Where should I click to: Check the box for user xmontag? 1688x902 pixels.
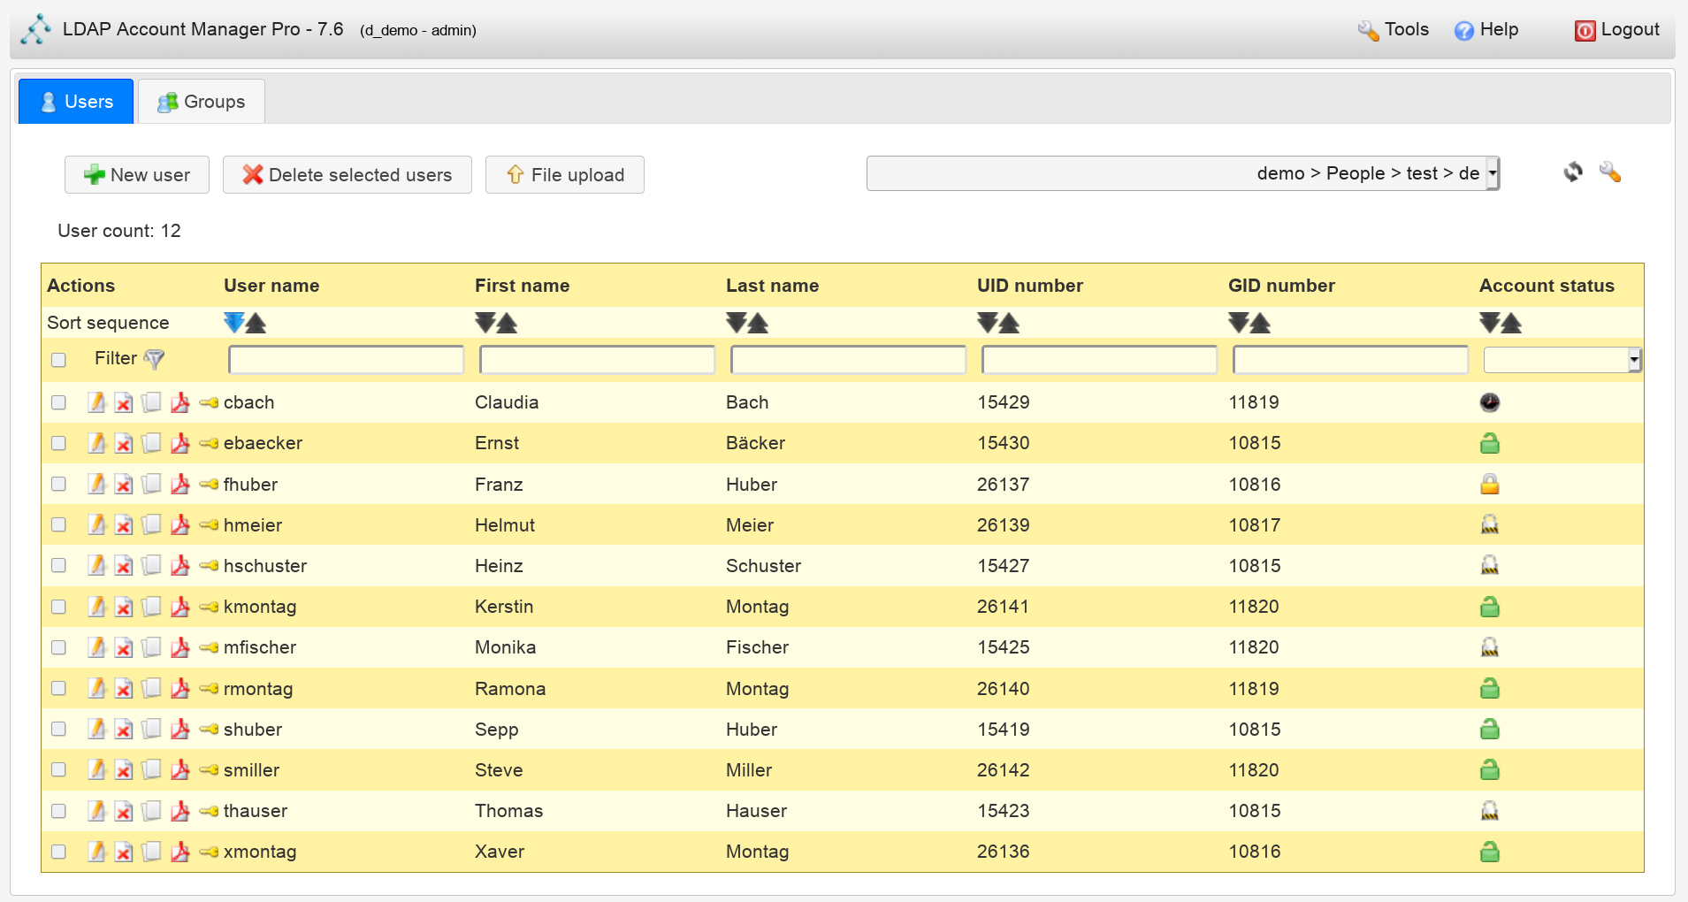click(58, 852)
